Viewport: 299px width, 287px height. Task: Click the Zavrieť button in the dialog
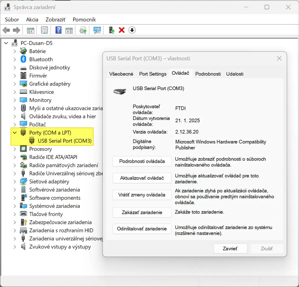[x=230, y=248]
